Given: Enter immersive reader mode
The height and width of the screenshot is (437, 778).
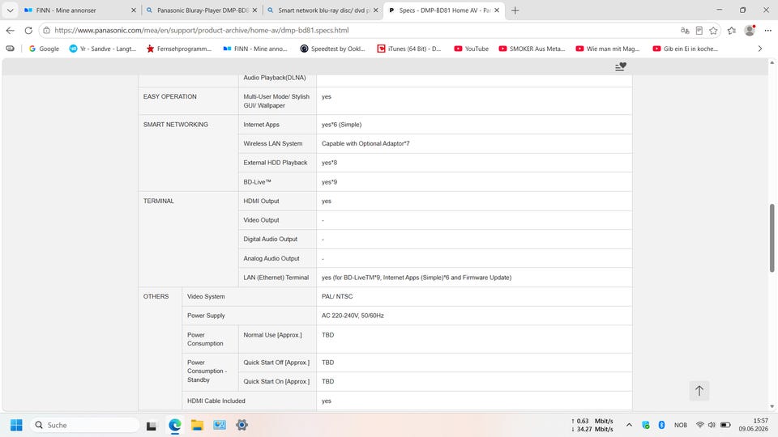Looking at the screenshot, I should tap(699, 30).
